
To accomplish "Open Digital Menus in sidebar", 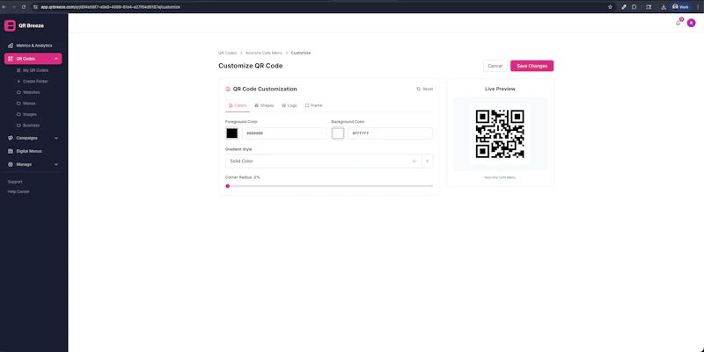I will pos(29,151).
